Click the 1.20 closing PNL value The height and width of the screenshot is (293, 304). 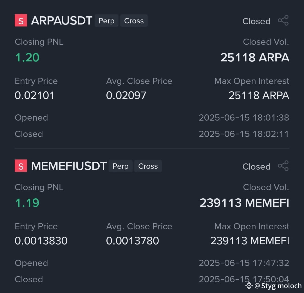click(x=27, y=57)
